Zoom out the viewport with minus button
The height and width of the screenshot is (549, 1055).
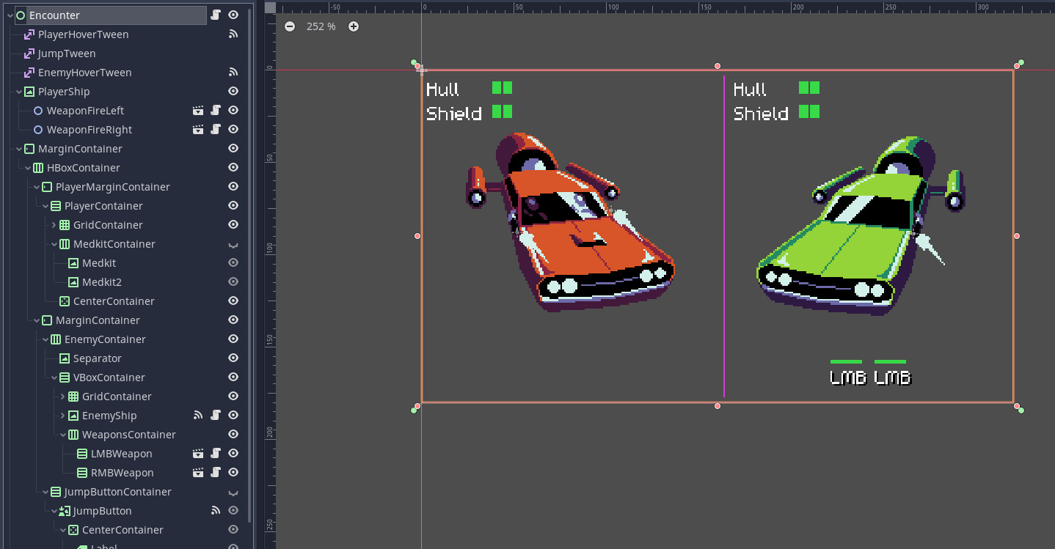click(290, 26)
